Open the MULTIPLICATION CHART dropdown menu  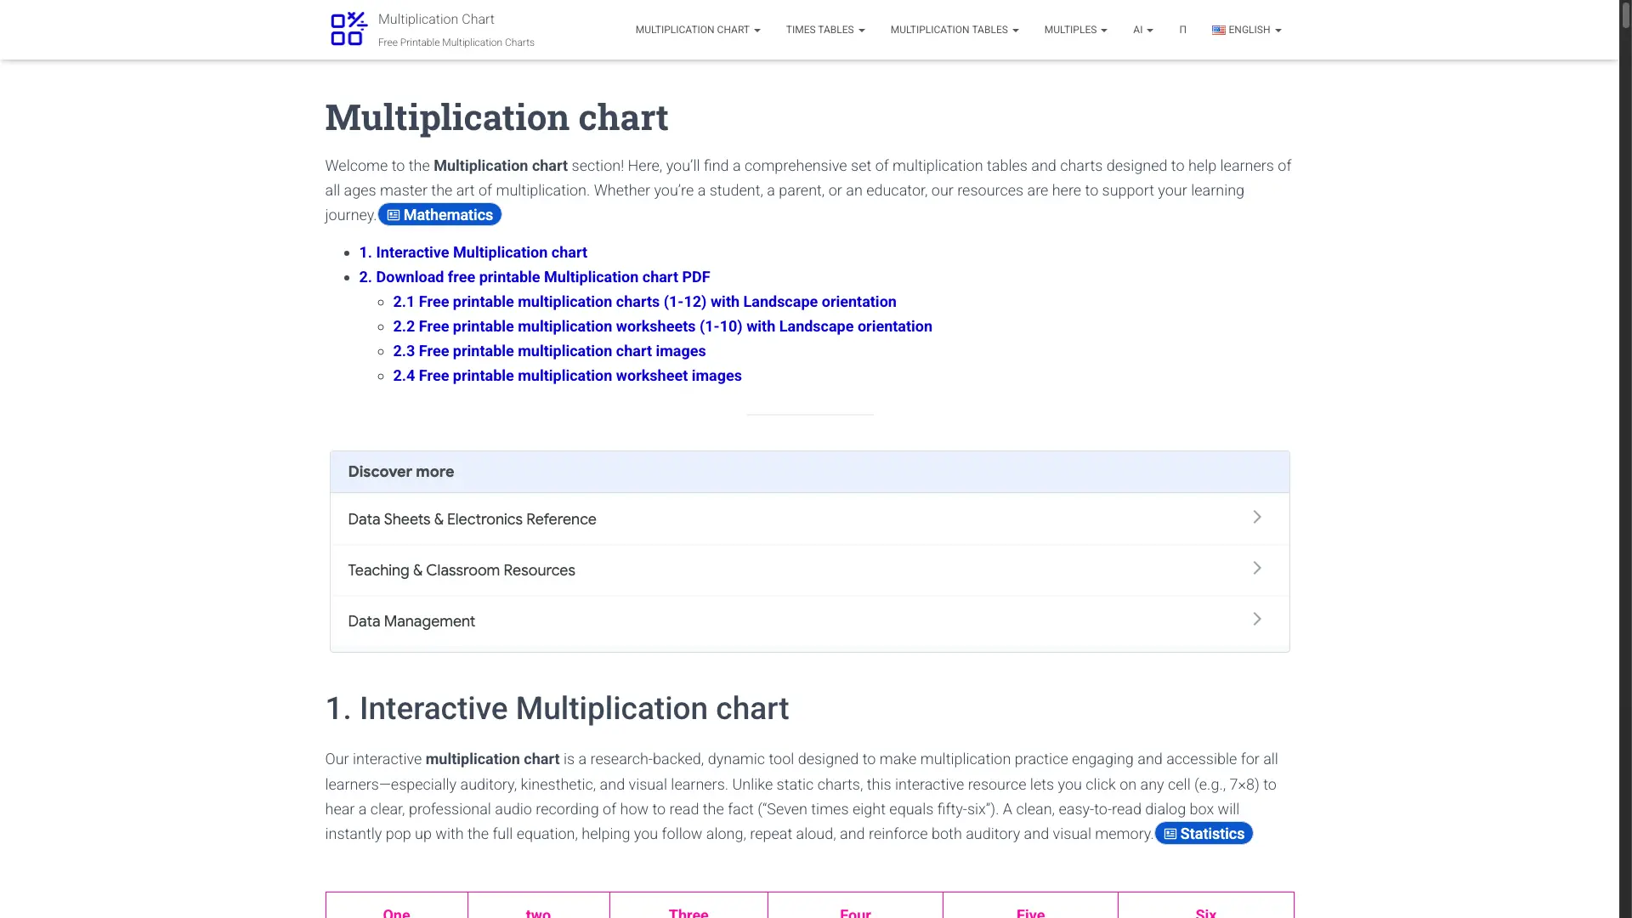(x=698, y=30)
